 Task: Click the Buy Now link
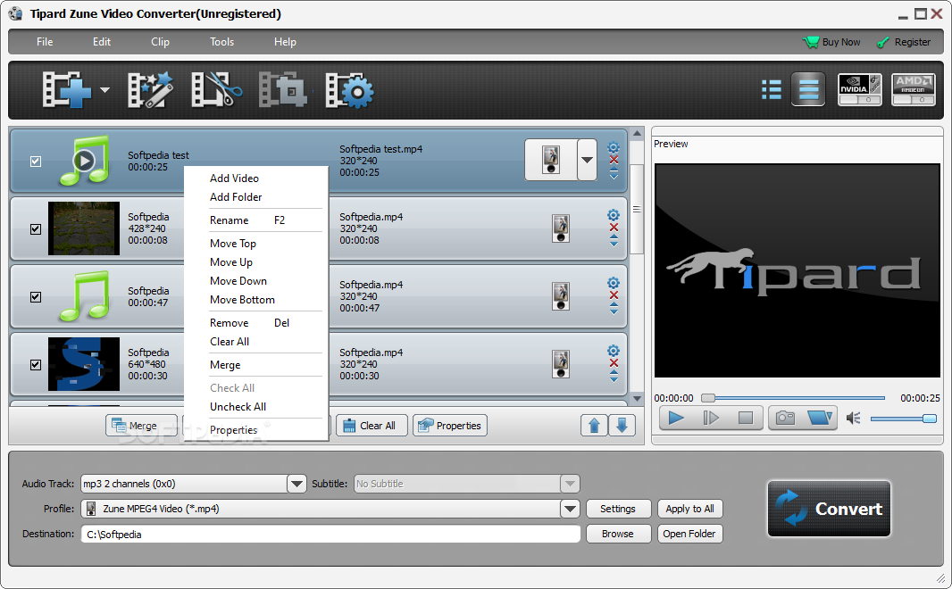[831, 42]
